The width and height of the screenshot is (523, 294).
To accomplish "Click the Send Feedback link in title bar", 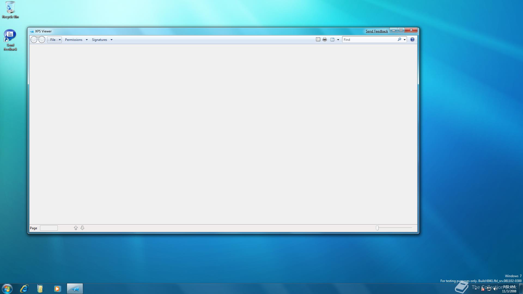I will tap(377, 31).
